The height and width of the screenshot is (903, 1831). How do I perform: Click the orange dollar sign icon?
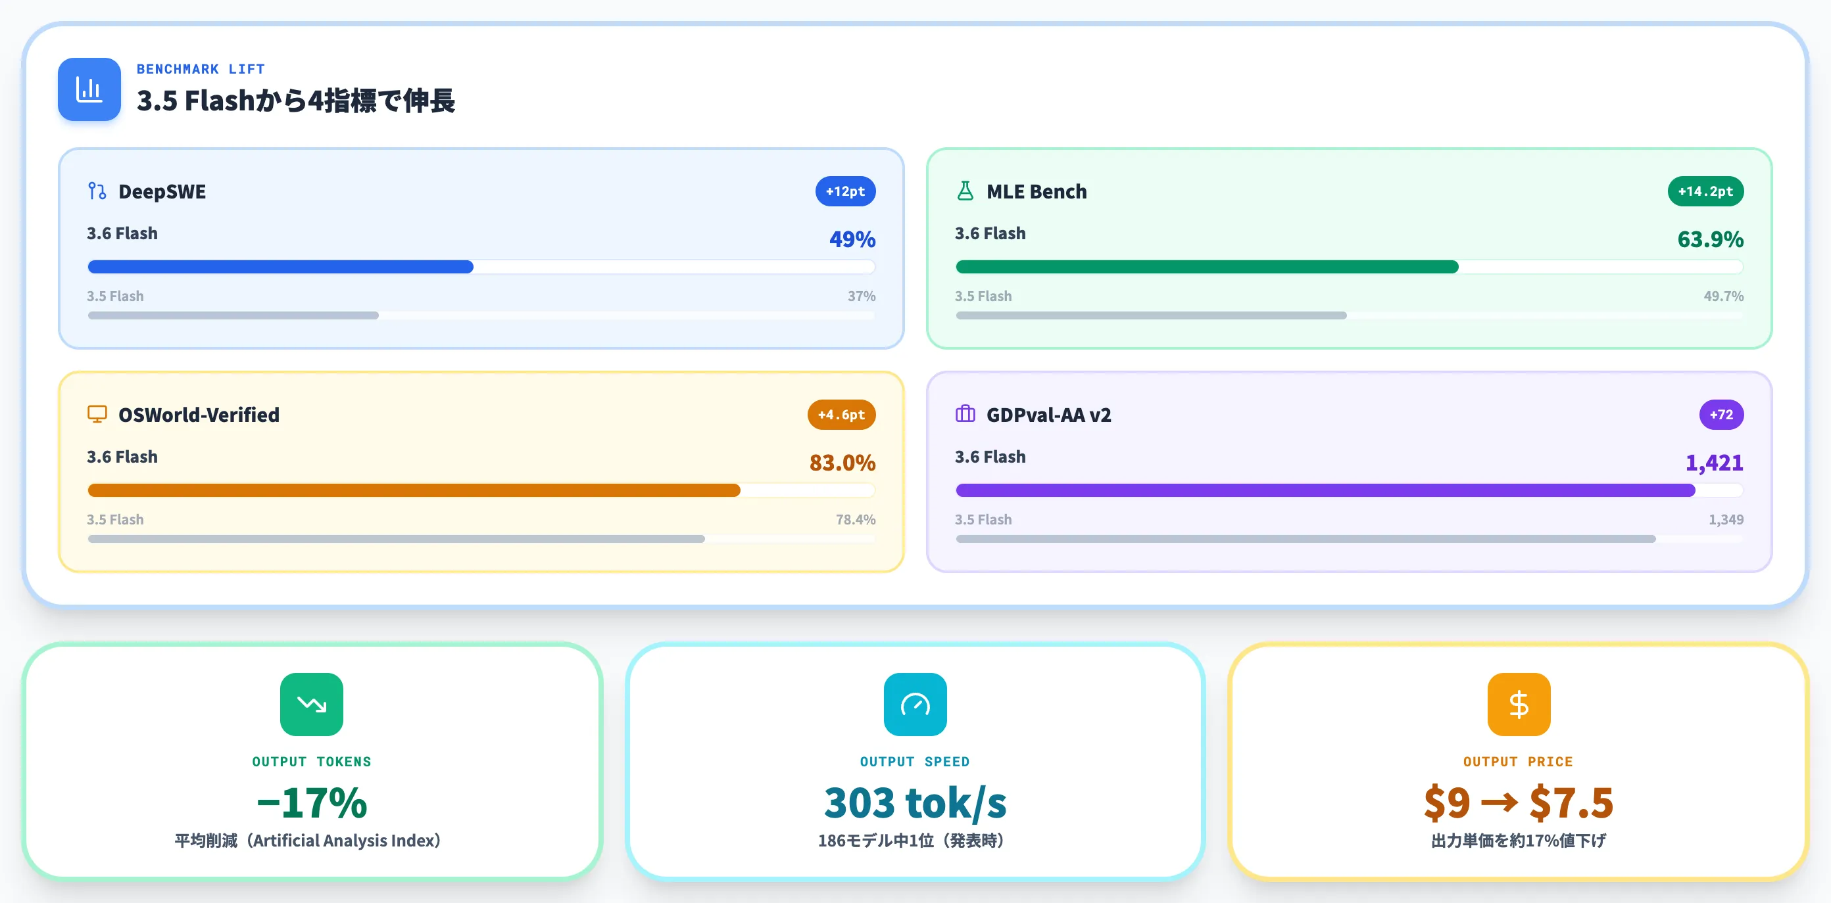click(1518, 704)
